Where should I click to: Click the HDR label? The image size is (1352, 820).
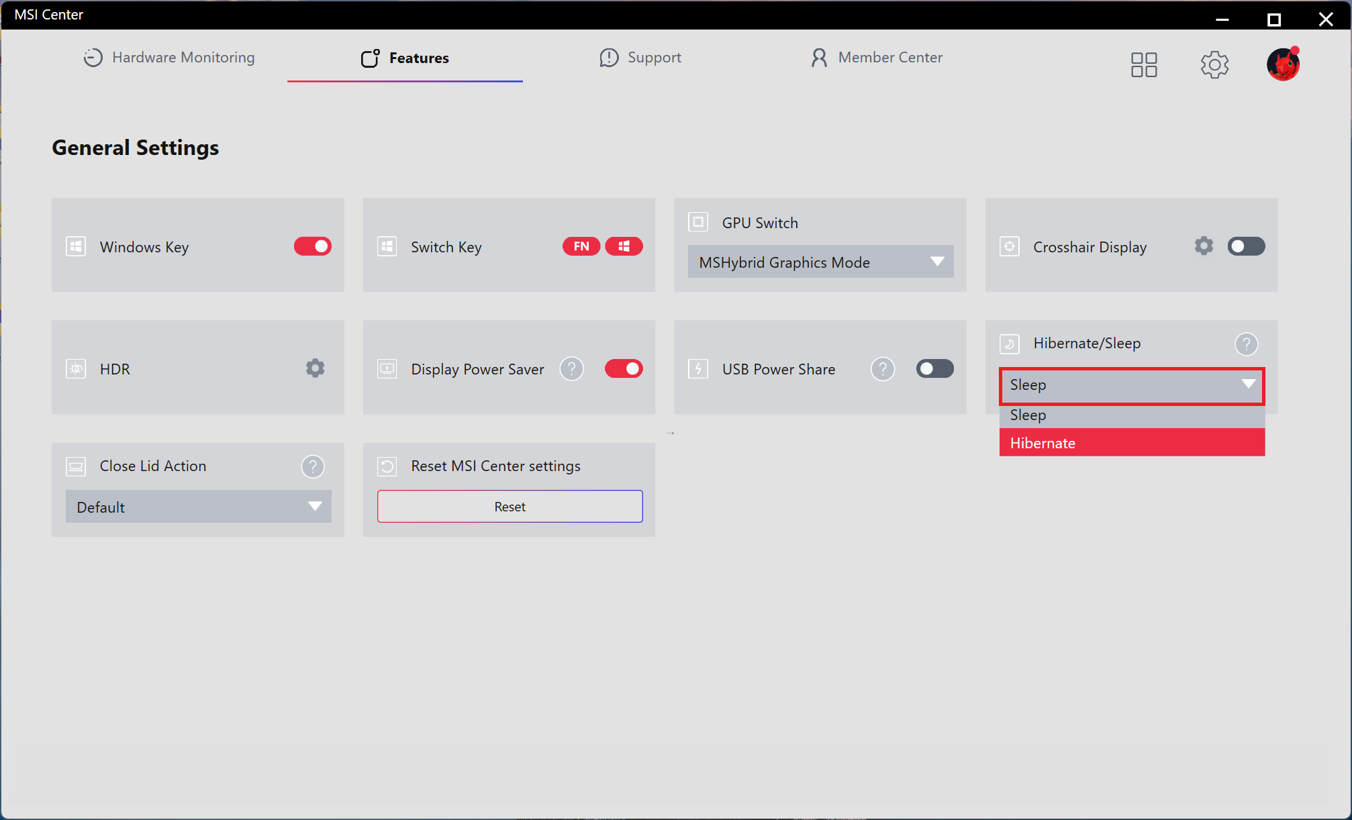click(x=115, y=369)
